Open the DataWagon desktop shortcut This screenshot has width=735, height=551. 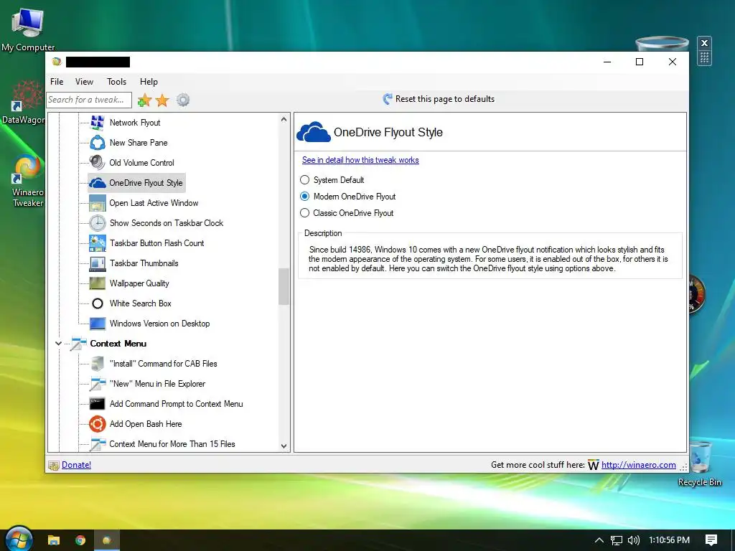point(24,103)
